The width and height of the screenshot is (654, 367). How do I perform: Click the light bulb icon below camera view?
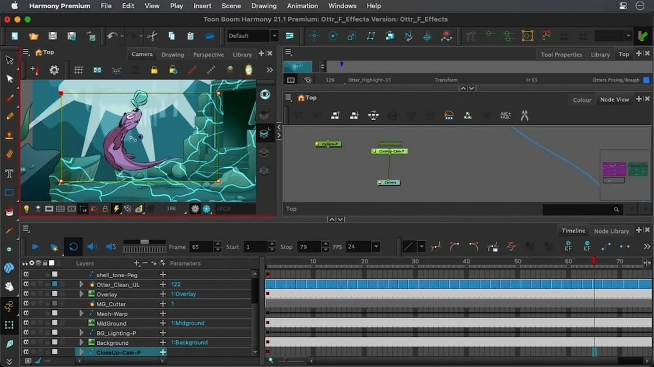tap(26, 209)
